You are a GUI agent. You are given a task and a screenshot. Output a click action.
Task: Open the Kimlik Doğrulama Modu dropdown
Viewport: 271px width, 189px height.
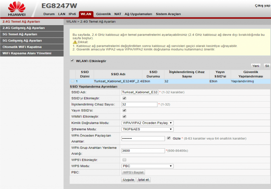click(147, 123)
